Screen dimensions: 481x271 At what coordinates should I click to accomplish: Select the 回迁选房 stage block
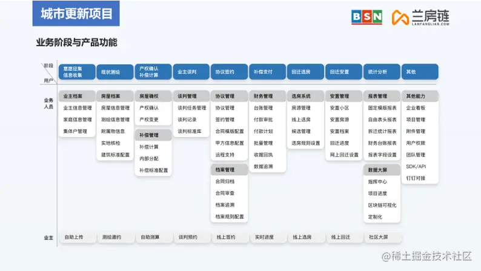[x=305, y=72]
